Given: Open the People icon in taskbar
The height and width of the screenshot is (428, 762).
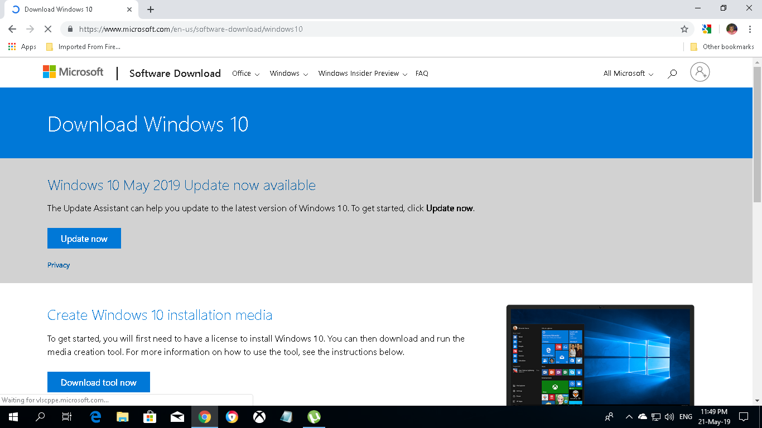Looking at the screenshot, I should coord(609,417).
